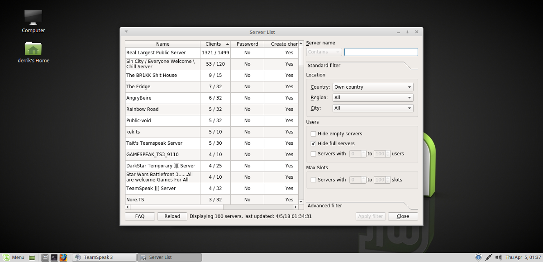Open derrik's Home folder icon

33,52
